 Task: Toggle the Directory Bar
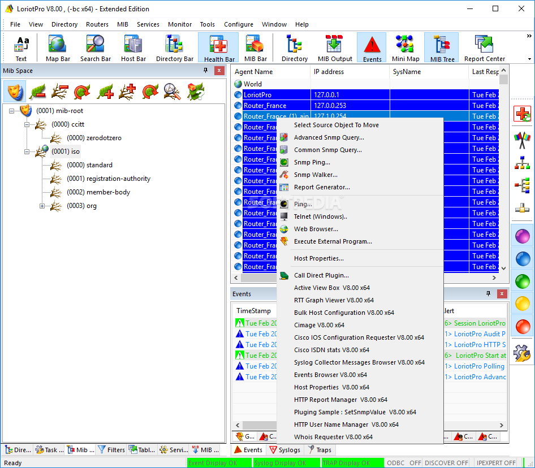coord(174,48)
